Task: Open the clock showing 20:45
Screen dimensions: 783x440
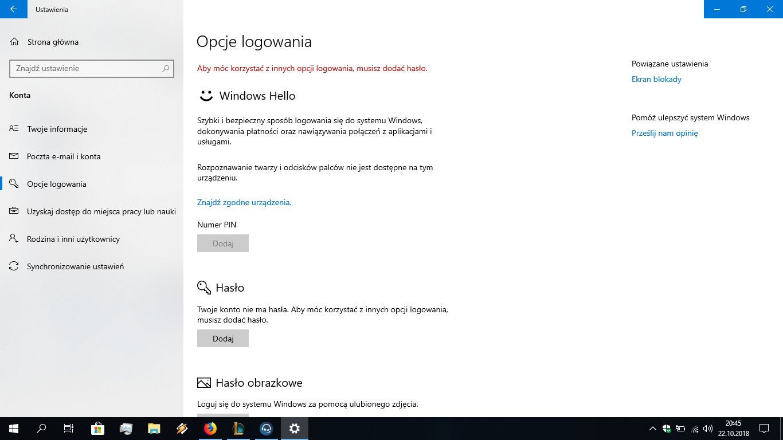Action: [733, 429]
